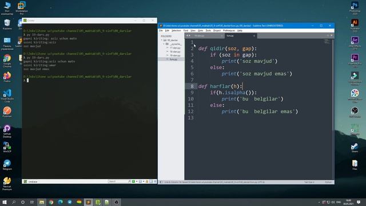Open the Premiere Pro desktop shortcut
The width and height of the screenshot is (366, 206).
point(355,61)
